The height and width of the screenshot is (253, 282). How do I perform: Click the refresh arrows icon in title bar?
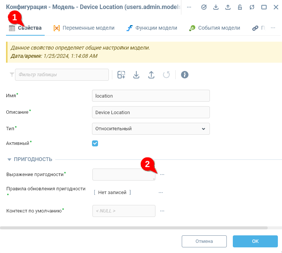[252, 7]
